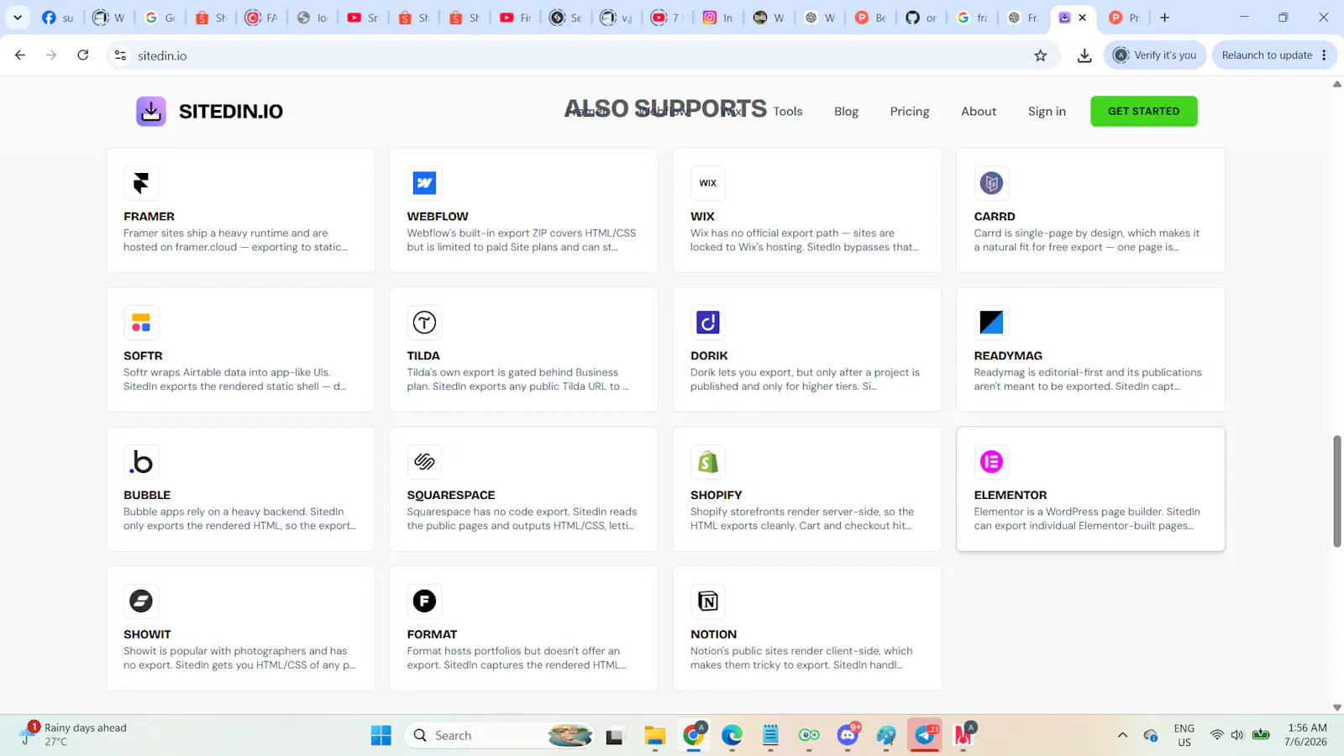Click the WIX card title
The width and height of the screenshot is (1344, 756).
point(702,217)
